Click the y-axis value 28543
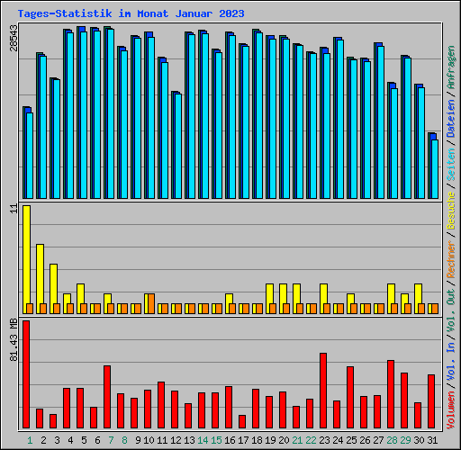 pos(14,39)
